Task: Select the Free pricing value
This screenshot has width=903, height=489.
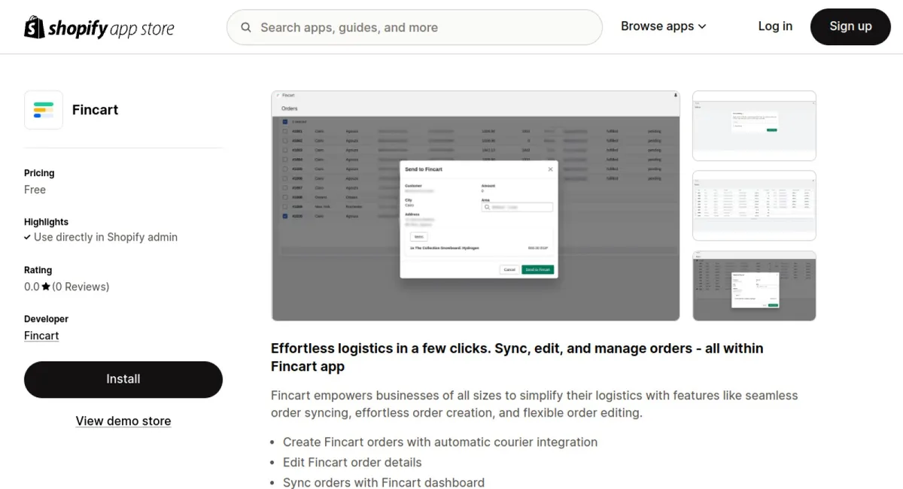Action: 35,190
